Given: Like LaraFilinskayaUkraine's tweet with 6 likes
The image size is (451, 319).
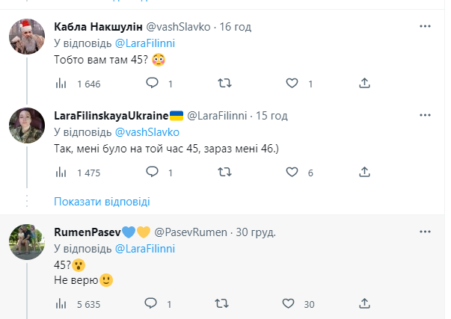Looking at the screenshot, I should [293, 172].
